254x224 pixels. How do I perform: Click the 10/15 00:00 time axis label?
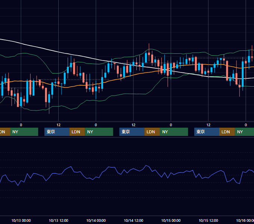tap(171, 220)
